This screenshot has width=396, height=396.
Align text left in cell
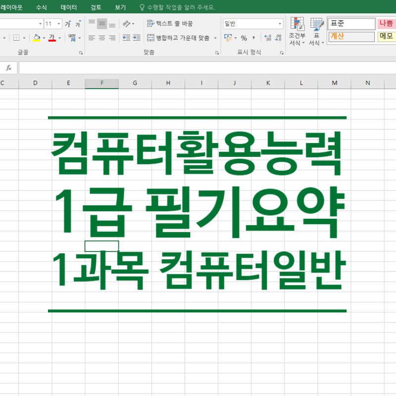pyautogui.click(x=92, y=38)
